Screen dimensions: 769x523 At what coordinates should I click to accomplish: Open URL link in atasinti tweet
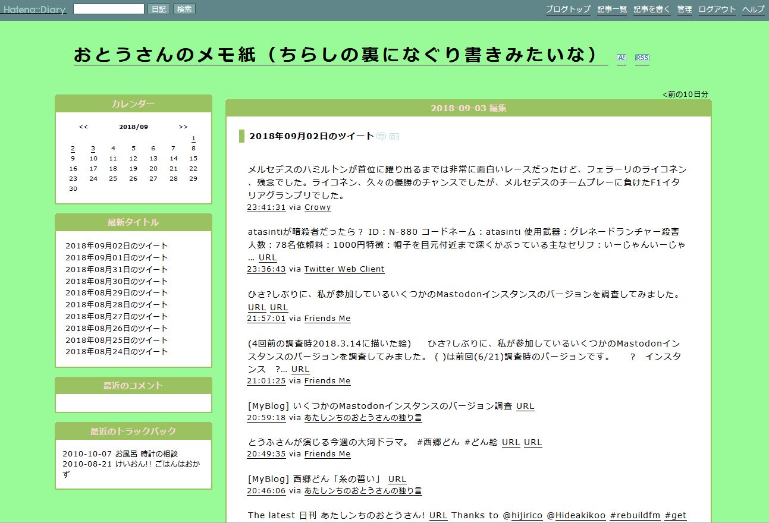tap(268, 257)
